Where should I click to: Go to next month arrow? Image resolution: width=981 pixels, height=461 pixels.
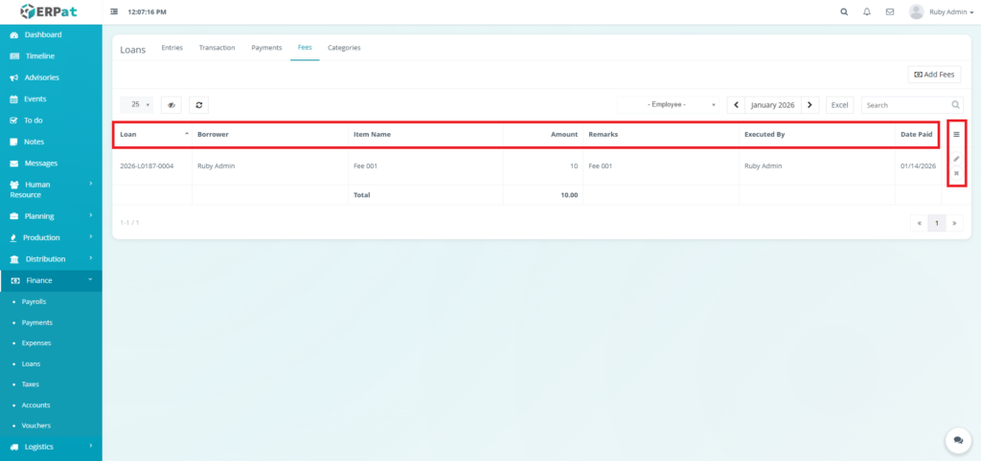(810, 105)
